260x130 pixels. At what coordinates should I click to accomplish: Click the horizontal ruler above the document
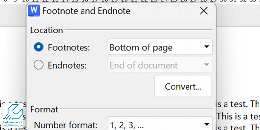click(130, 1)
